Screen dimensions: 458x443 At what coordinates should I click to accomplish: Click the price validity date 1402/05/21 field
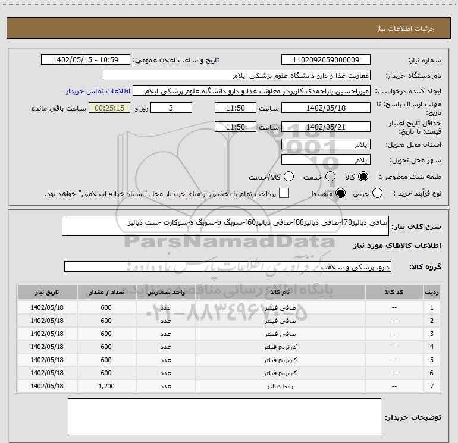click(326, 127)
